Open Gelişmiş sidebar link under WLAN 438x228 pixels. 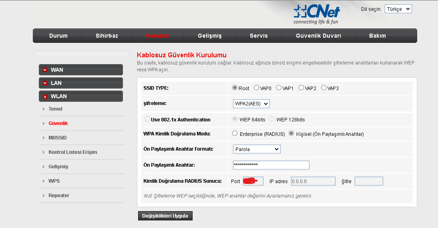[x=58, y=167]
